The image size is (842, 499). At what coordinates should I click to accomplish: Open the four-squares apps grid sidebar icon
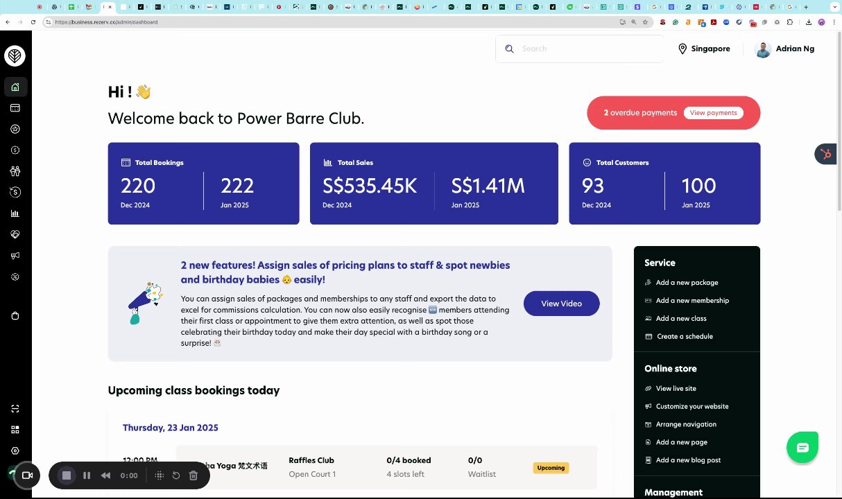(x=15, y=430)
